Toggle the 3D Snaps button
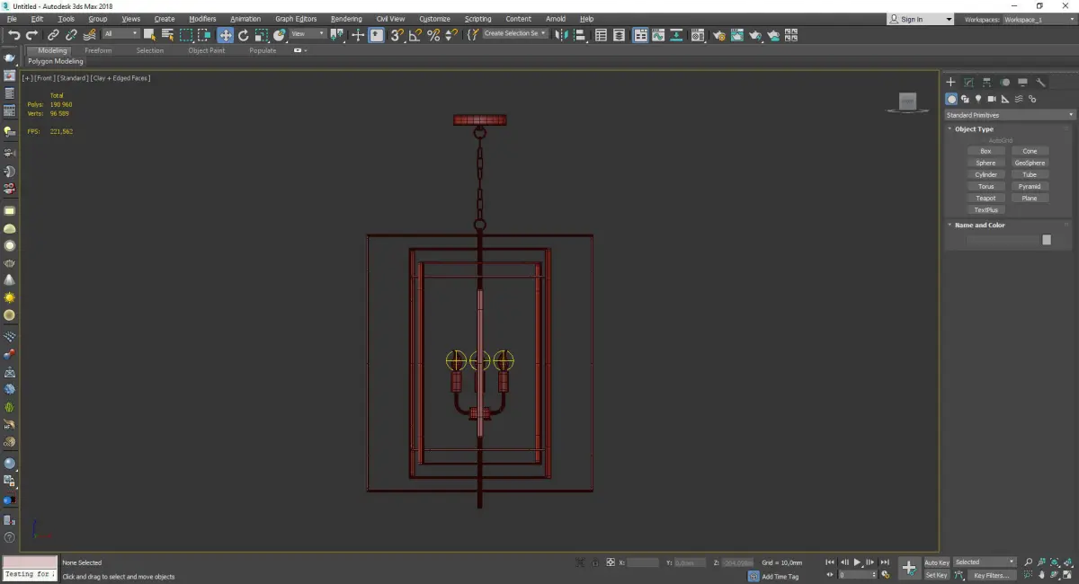 point(397,35)
